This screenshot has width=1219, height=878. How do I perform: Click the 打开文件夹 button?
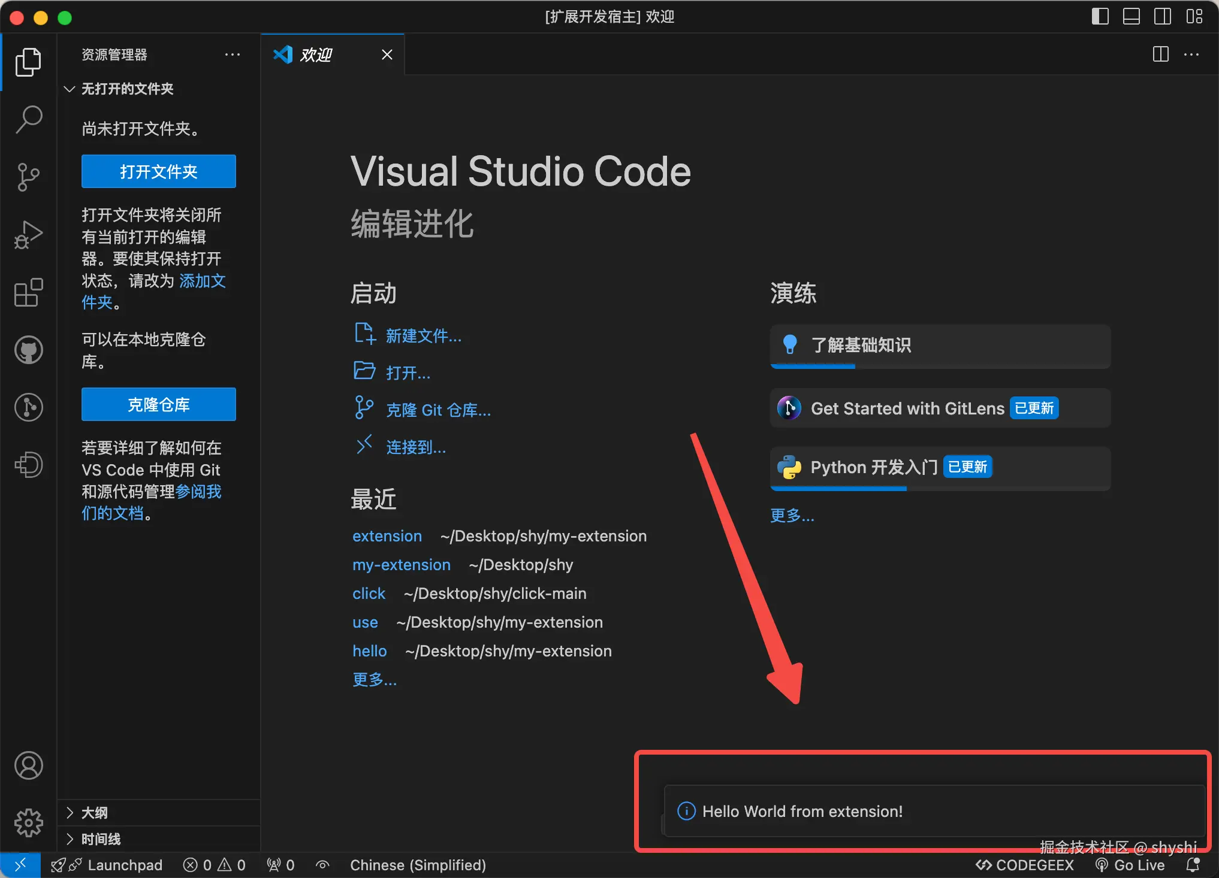tap(159, 172)
